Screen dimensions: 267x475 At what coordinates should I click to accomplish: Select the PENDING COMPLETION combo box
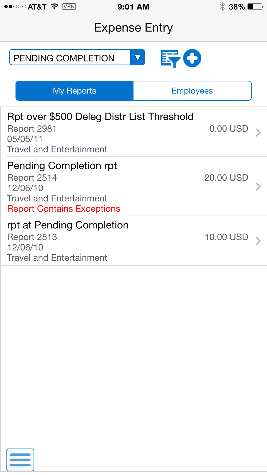pos(77,57)
